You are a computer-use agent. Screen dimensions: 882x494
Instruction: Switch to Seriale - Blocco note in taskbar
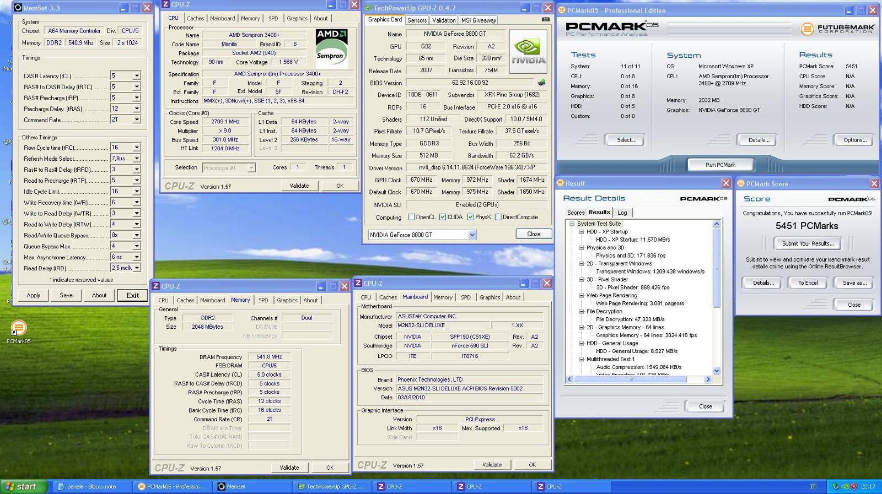pyautogui.click(x=92, y=486)
